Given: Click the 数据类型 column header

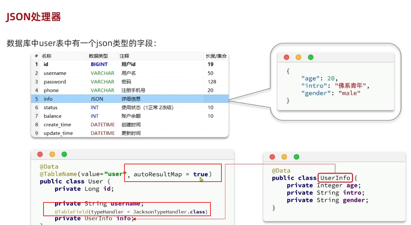Looking at the screenshot, I should pyautogui.click(x=98, y=56).
